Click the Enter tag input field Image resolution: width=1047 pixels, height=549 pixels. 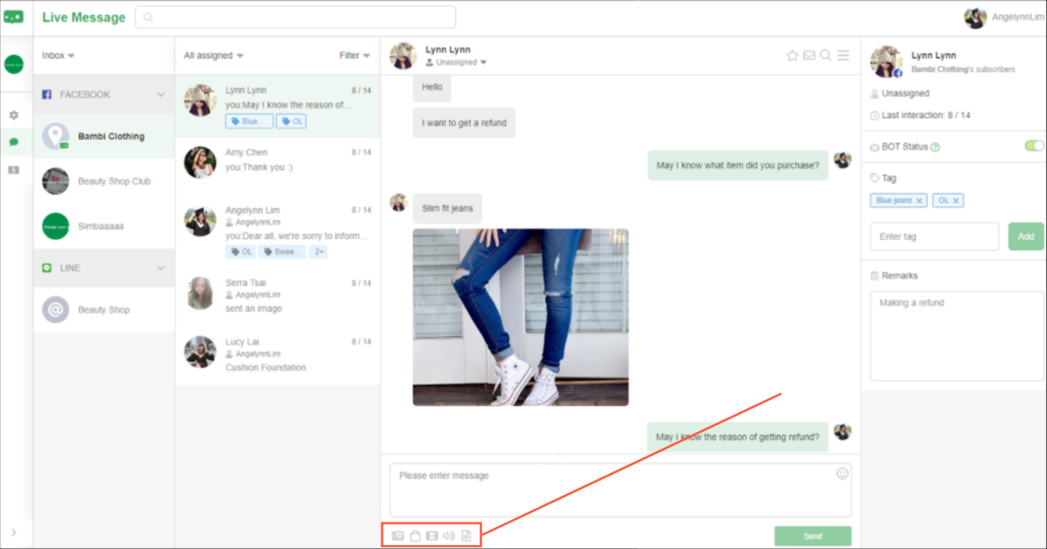click(934, 237)
